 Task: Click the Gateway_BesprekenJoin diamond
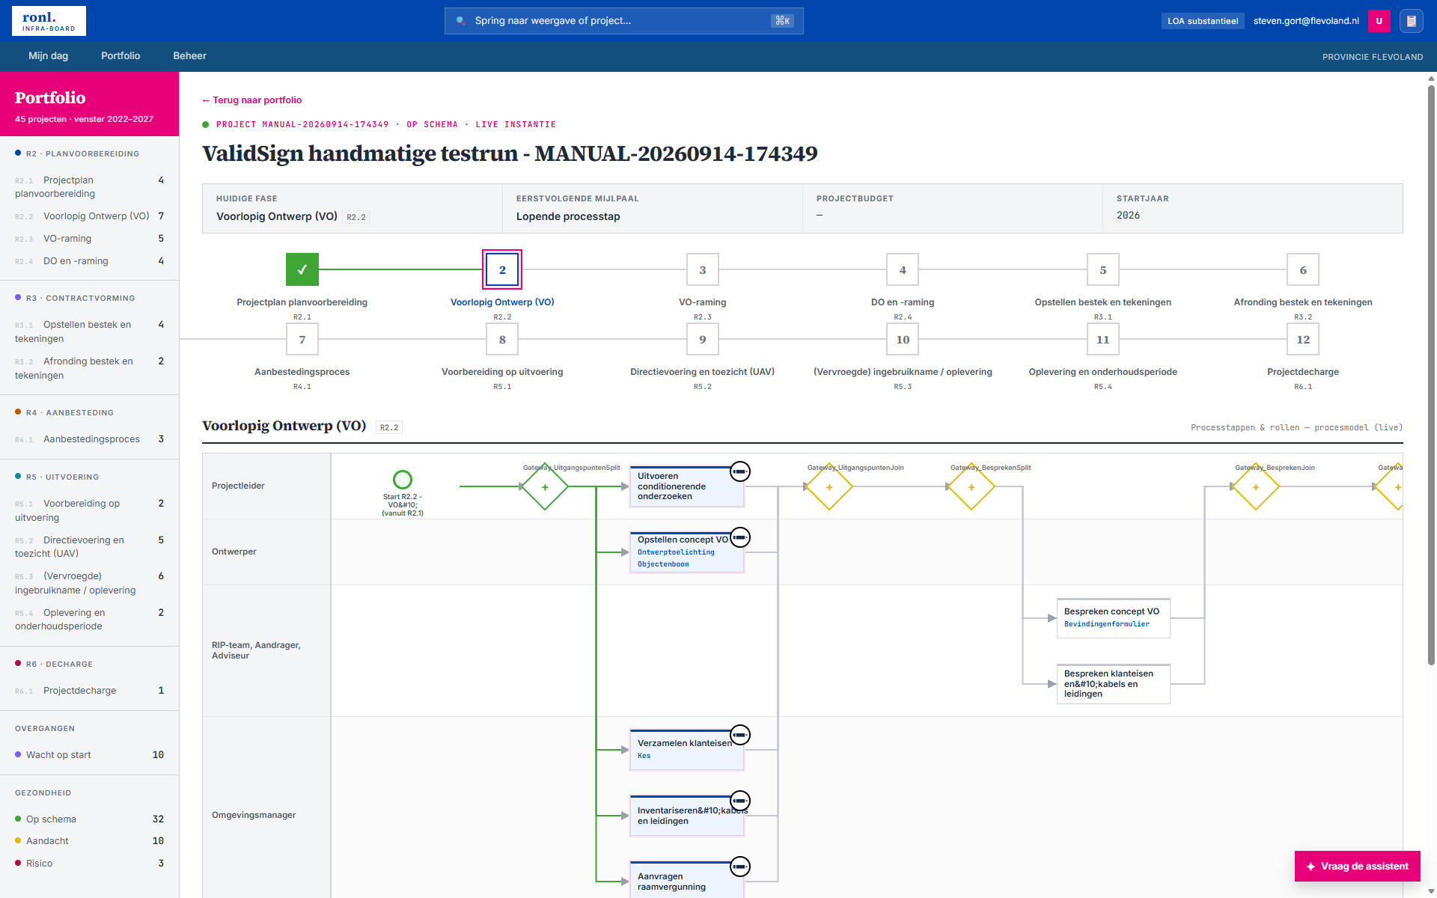(x=1256, y=486)
